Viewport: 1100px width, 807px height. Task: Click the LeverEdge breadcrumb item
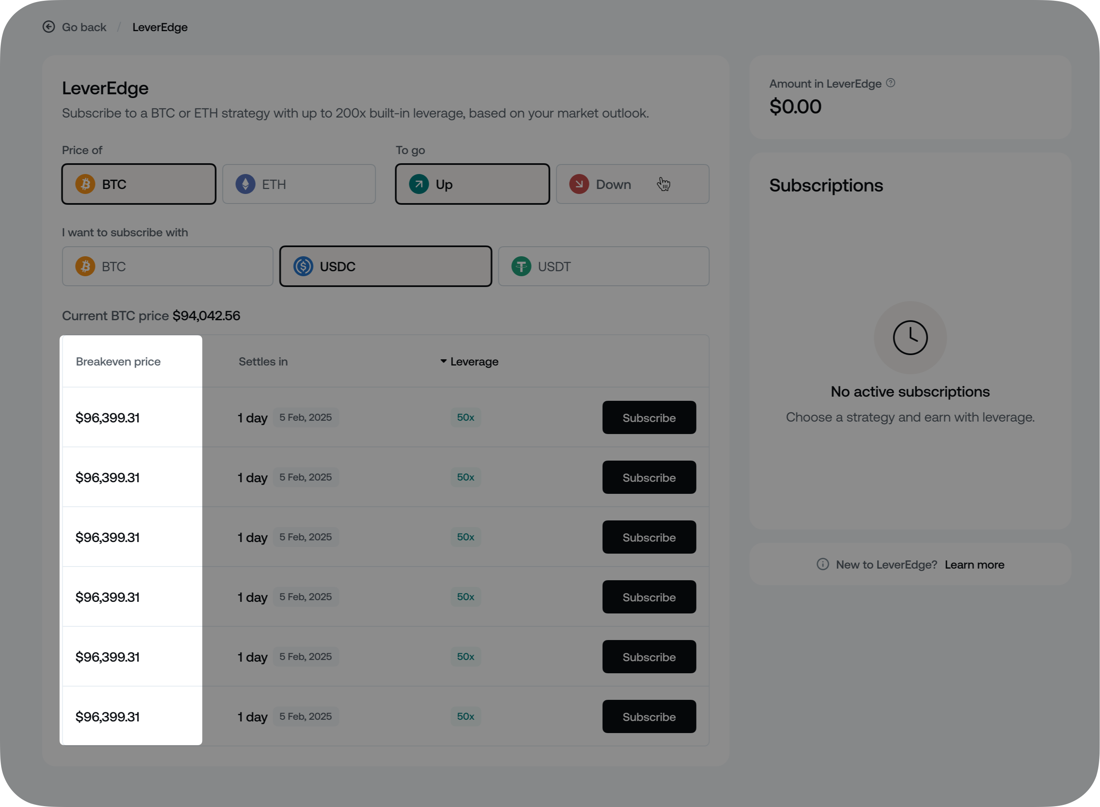160,27
